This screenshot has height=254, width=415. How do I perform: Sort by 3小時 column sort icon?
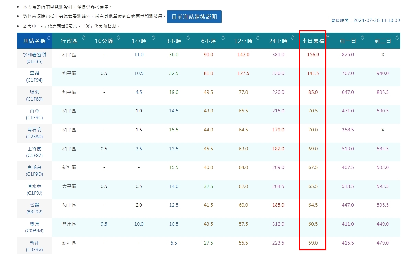(188, 38)
